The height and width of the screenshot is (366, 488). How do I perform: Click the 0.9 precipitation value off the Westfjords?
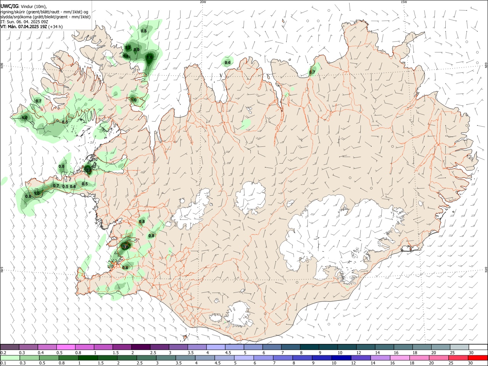(x=136, y=50)
